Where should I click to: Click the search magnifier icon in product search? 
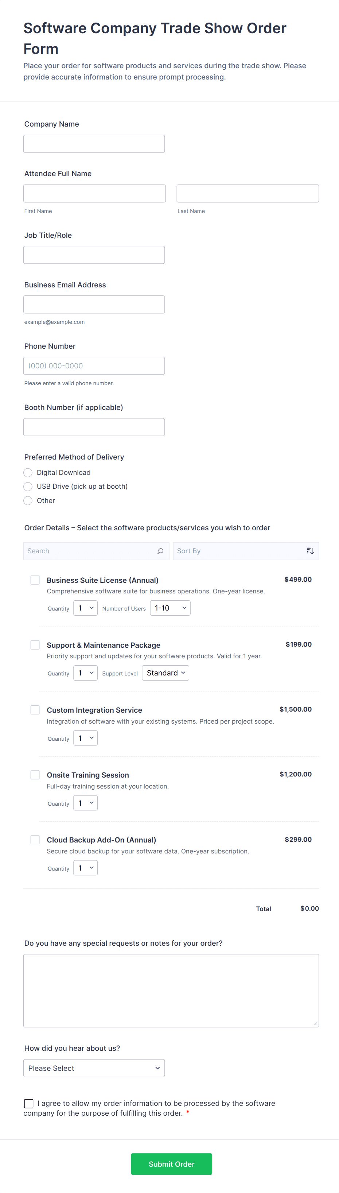[x=160, y=551]
